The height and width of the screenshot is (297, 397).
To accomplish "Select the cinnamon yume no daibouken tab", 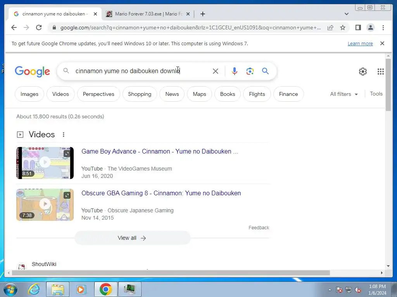I will coord(55,14).
